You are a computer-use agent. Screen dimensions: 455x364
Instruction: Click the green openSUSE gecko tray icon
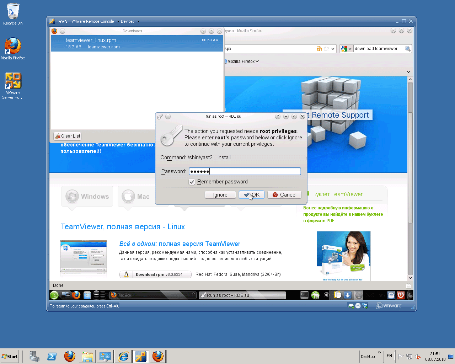coord(315,295)
